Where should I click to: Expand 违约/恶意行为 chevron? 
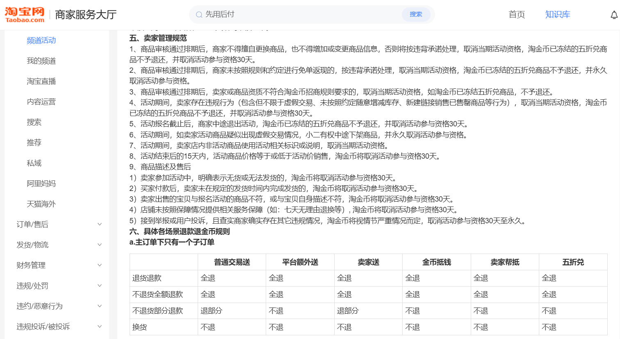[x=99, y=306]
